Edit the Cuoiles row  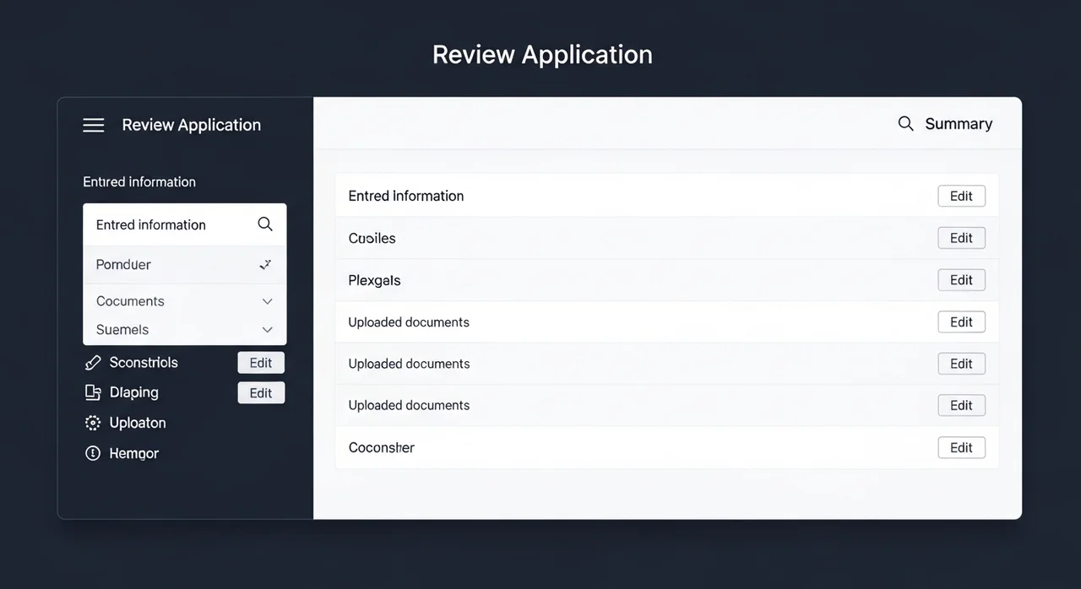point(961,238)
